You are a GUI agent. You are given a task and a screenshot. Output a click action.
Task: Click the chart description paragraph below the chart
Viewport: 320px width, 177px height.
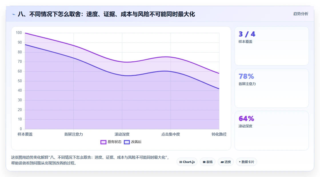pos(90,160)
